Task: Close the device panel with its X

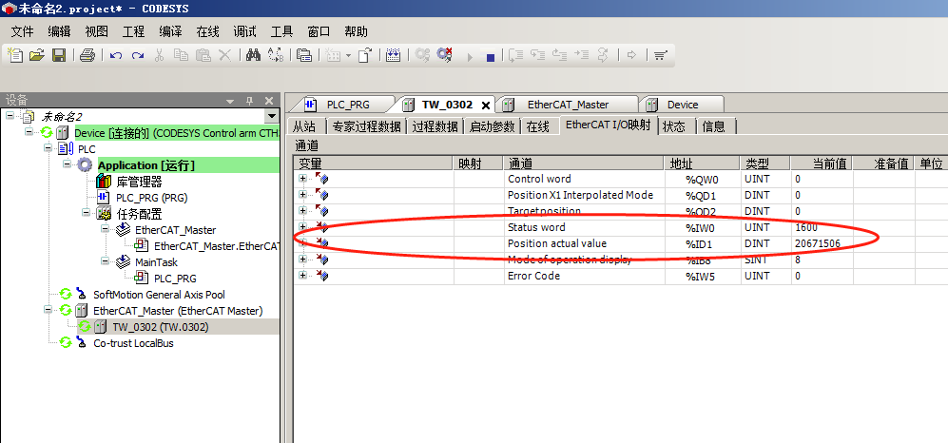Action: click(269, 101)
